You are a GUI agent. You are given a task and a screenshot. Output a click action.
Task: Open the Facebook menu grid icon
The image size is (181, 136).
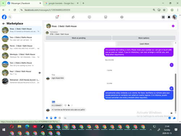163,17
